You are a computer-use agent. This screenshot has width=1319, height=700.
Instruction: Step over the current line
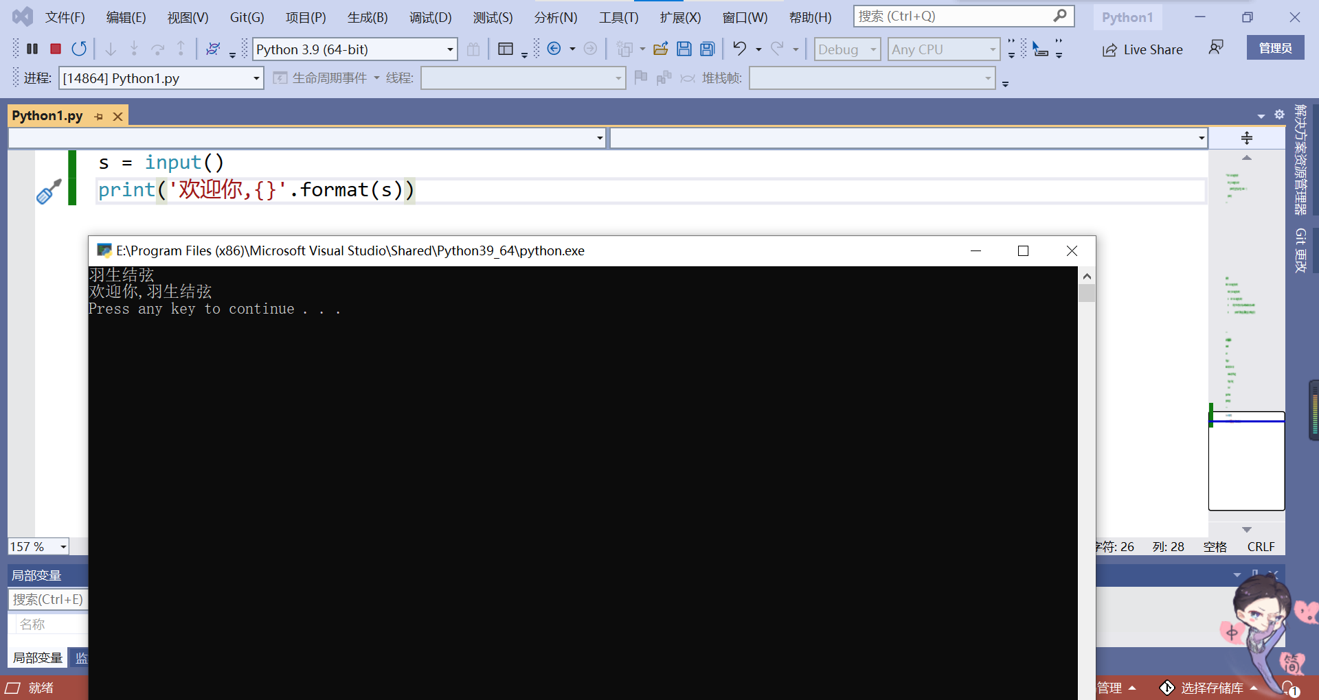[158, 49]
